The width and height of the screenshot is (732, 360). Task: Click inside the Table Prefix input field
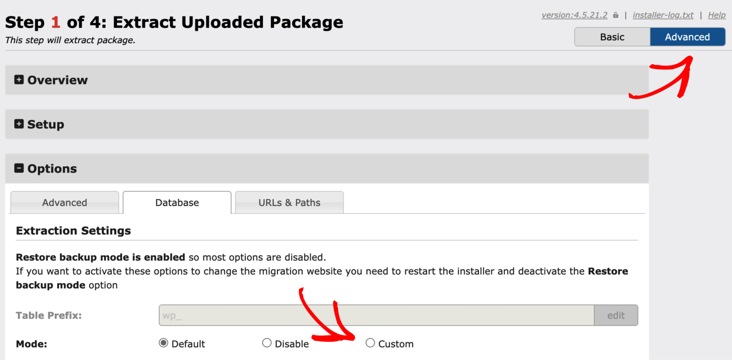point(357,315)
